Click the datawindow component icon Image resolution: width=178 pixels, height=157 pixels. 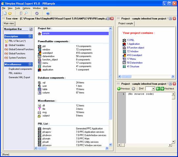(x=40, y=56)
